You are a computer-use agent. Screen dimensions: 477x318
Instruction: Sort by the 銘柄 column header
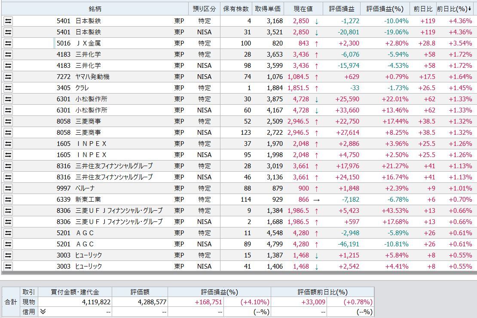[95, 9]
